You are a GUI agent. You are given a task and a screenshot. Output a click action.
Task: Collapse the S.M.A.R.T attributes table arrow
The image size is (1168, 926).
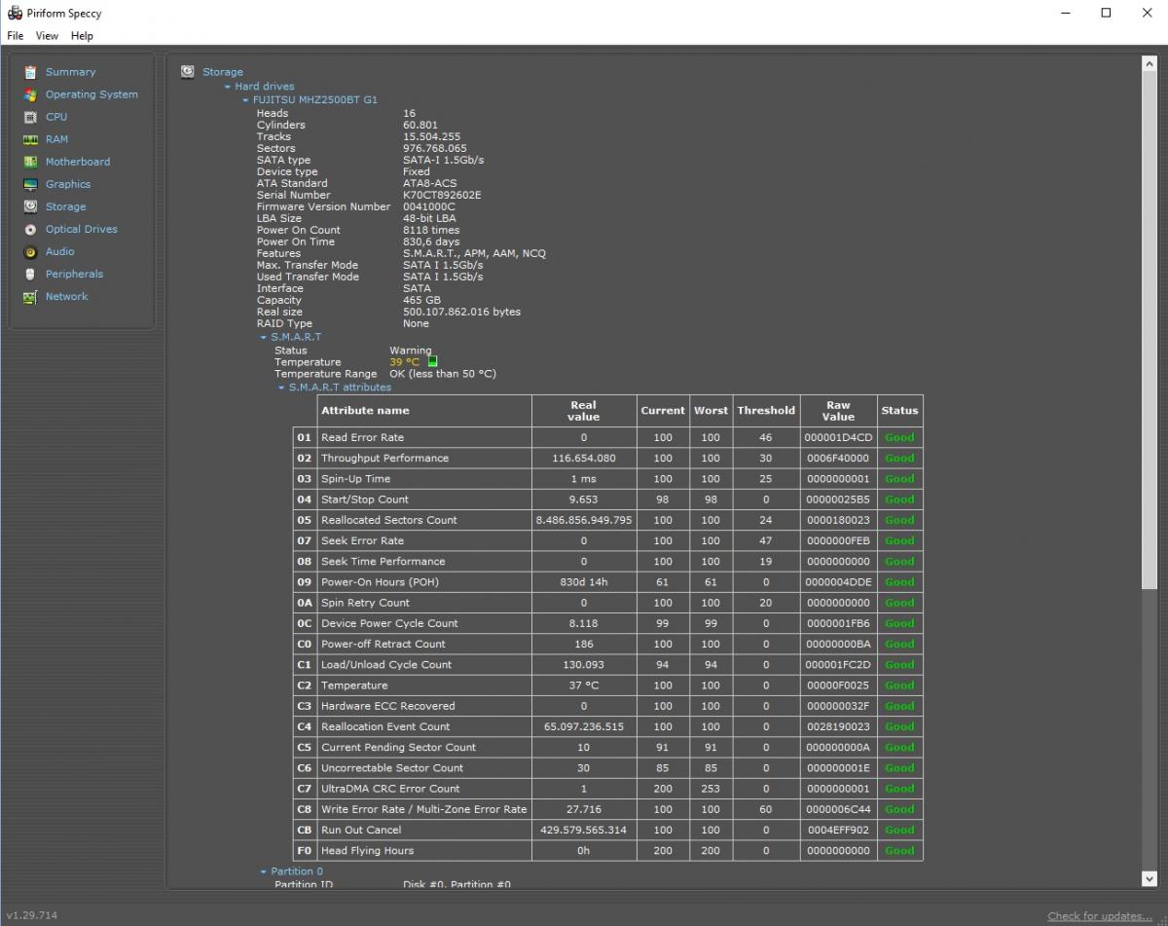tap(281, 388)
